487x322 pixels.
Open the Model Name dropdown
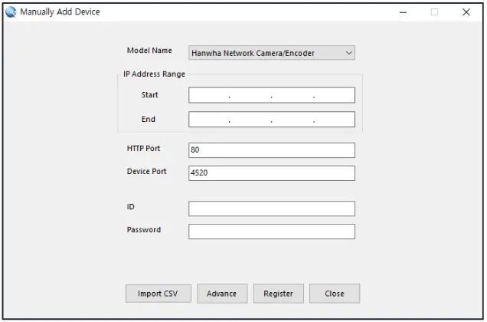(x=272, y=53)
